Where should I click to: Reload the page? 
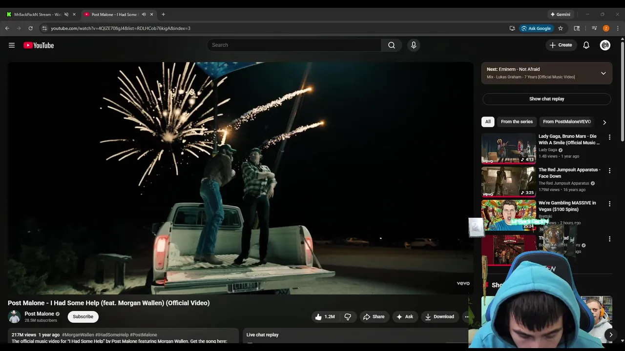pyautogui.click(x=31, y=28)
